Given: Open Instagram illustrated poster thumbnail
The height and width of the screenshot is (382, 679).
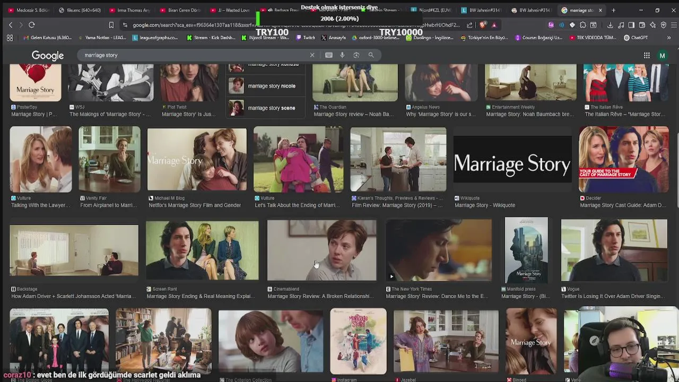Looking at the screenshot, I should click(358, 341).
